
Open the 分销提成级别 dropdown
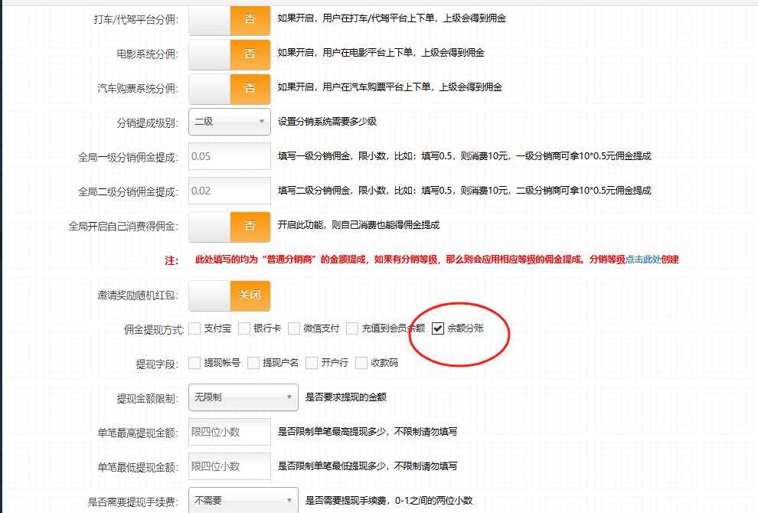(229, 122)
